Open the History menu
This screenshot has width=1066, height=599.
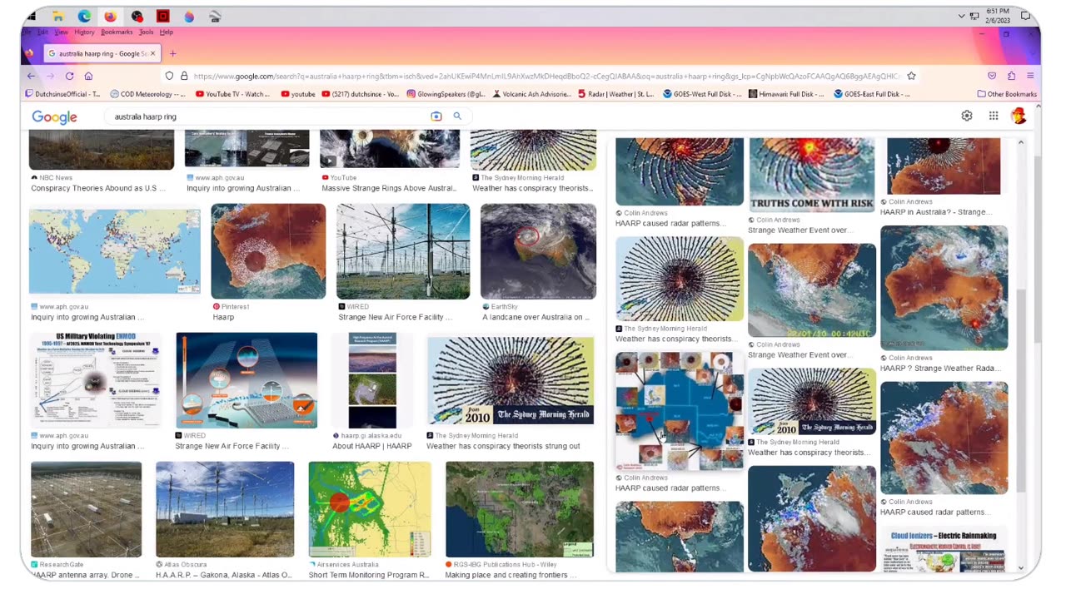(x=84, y=32)
